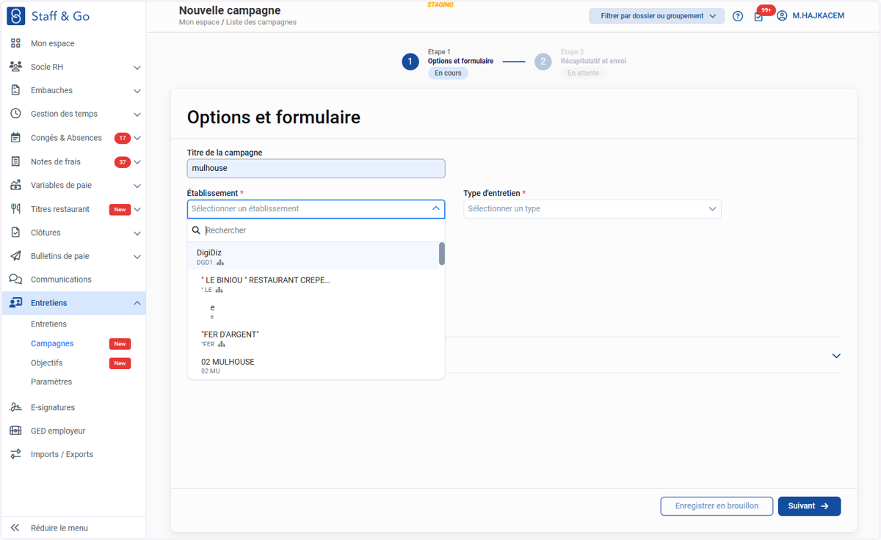881x540 pixels.
Task: Select establishment option labeled e
Action: [x=313, y=311]
